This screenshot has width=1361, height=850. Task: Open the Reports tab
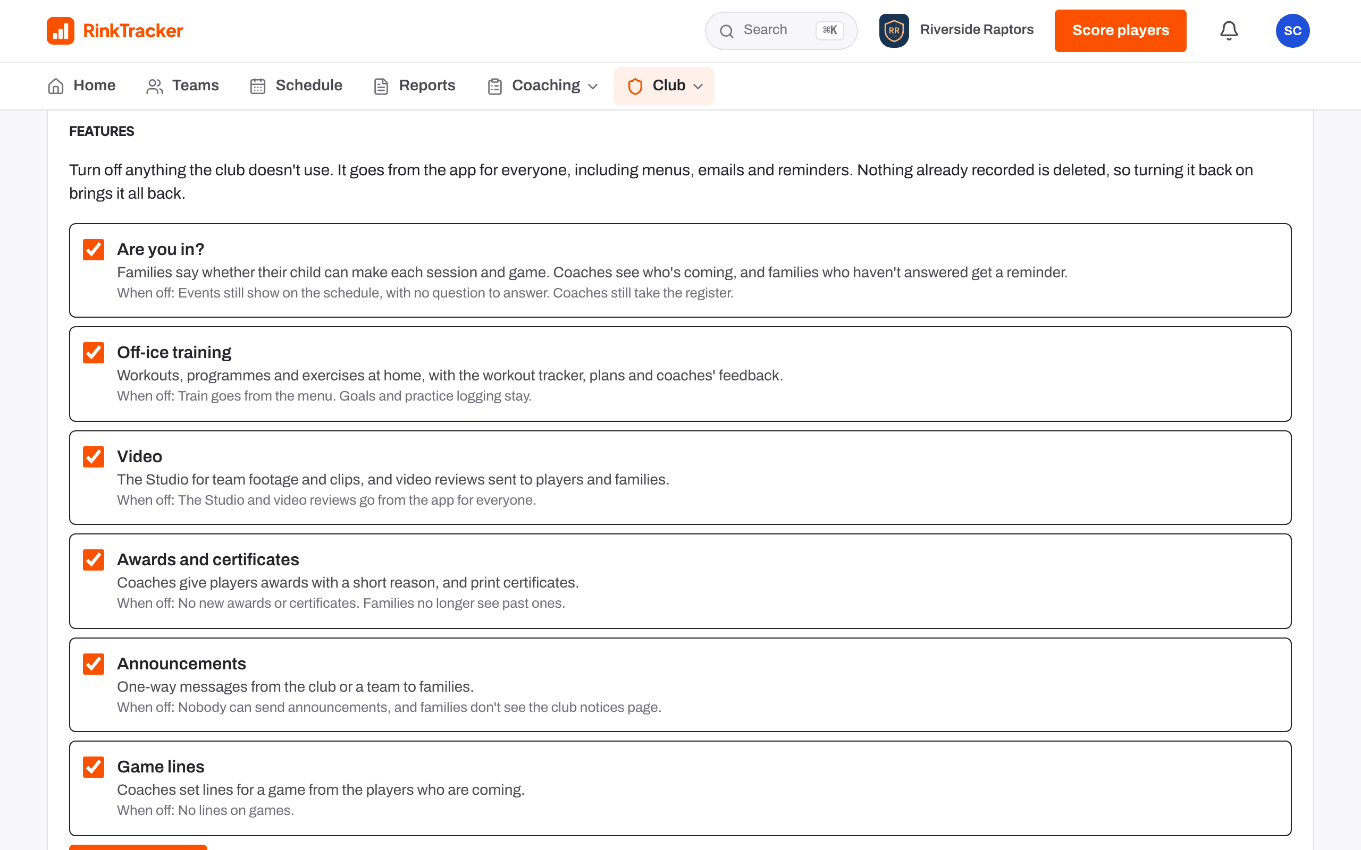click(415, 86)
